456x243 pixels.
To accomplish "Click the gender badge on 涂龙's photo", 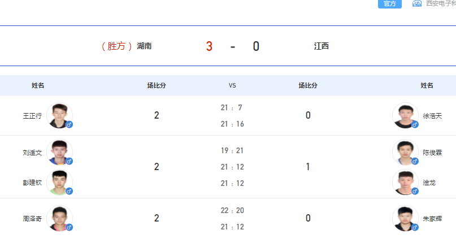I will (x=415, y=191).
